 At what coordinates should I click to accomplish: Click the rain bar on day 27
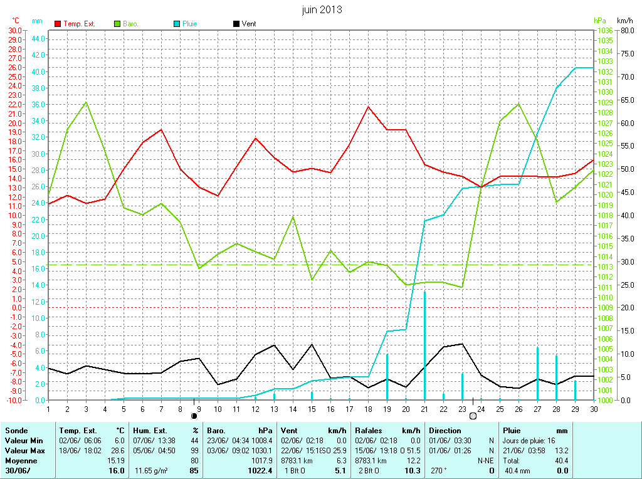[x=537, y=373]
